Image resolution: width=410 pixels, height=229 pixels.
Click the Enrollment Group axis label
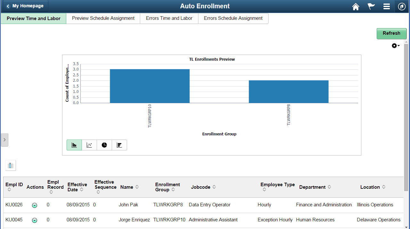[x=219, y=134]
